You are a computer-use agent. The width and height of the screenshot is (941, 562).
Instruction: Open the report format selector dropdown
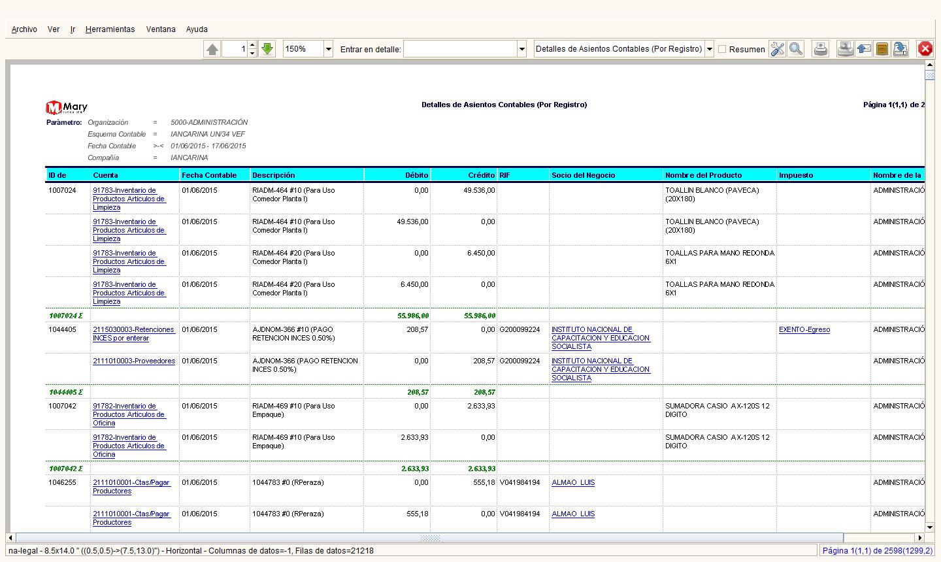point(709,49)
